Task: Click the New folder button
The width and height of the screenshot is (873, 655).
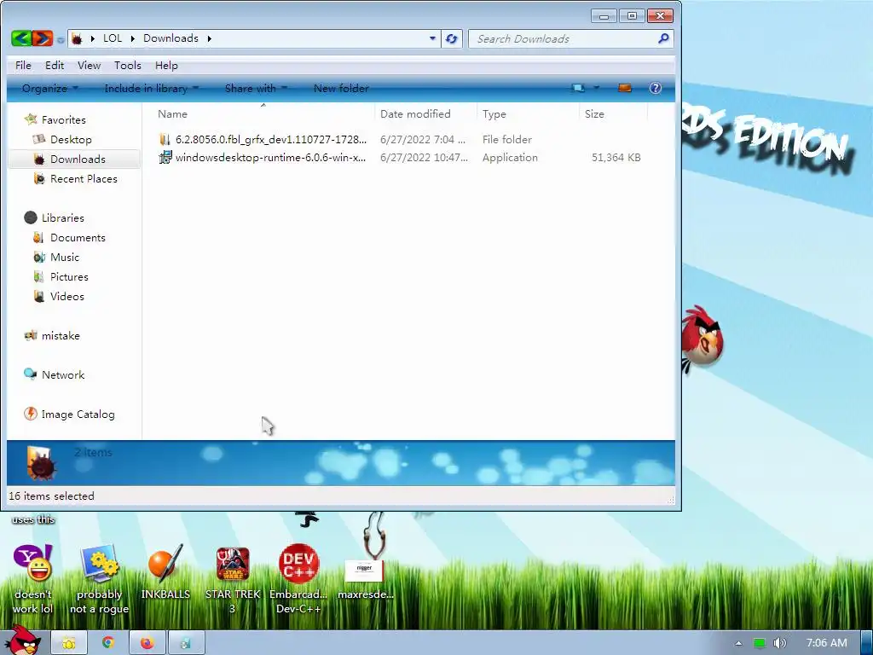Action: click(x=341, y=88)
